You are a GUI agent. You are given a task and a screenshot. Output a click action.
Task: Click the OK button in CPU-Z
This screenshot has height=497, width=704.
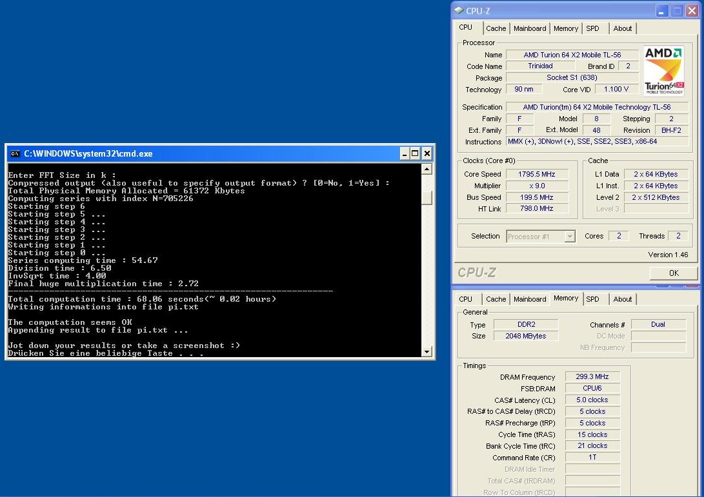pyautogui.click(x=674, y=273)
